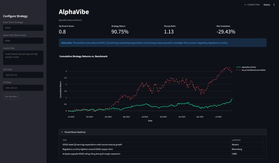Click the Sentiment Score value 0.8
Viewport: 279px width, 163px height.
[62, 32]
